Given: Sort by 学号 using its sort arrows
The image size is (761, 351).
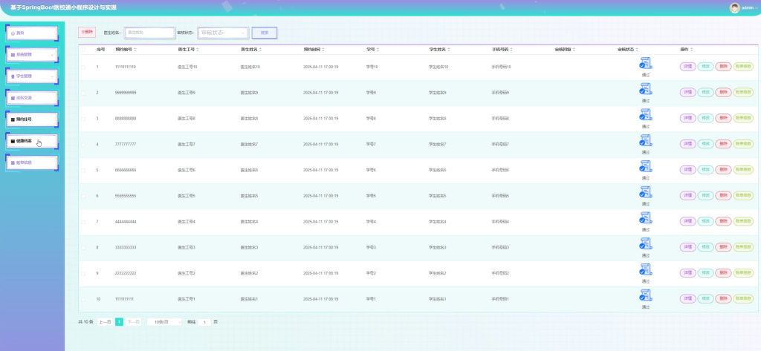Looking at the screenshot, I should (379, 50).
